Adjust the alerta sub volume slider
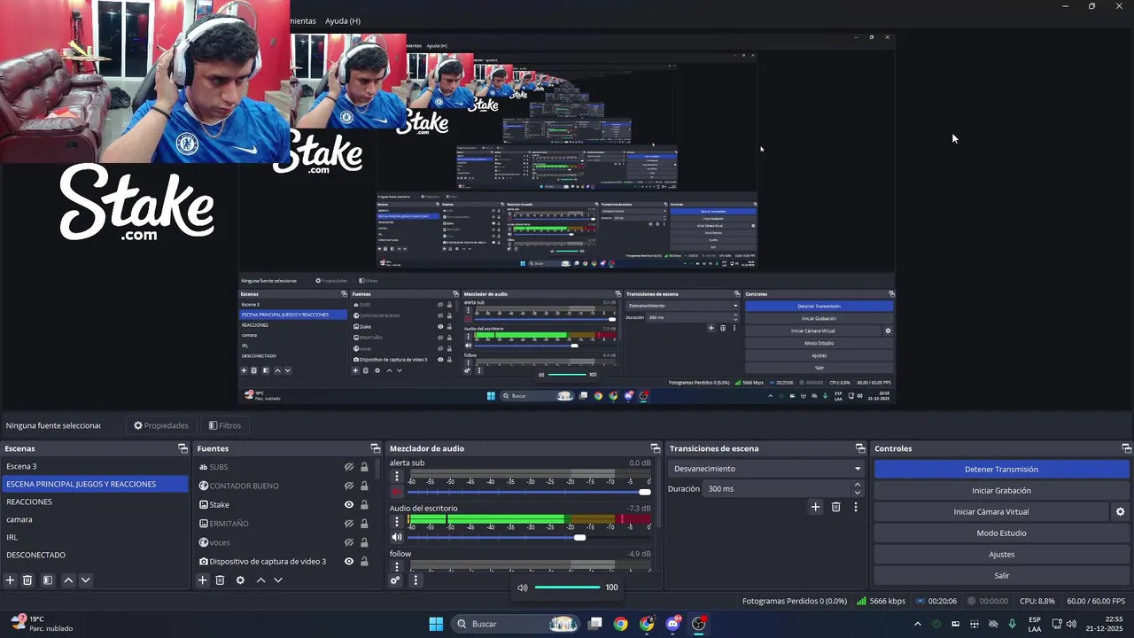The image size is (1134, 638). tap(529, 492)
